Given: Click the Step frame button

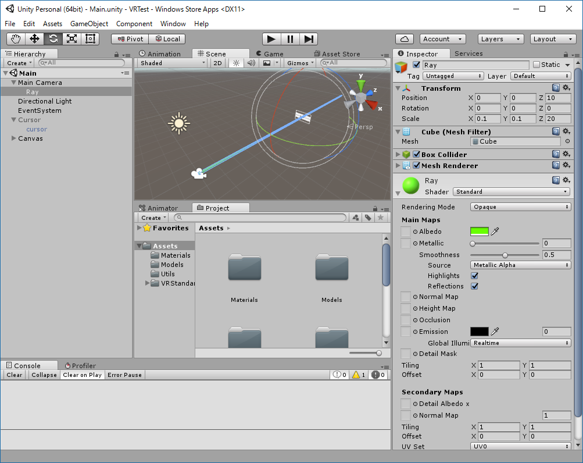Looking at the screenshot, I should [309, 39].
